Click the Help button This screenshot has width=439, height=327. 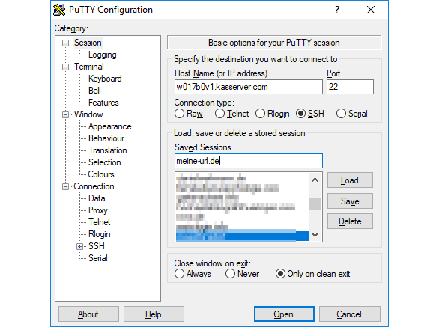pyautogui.click(x=154, y=314)
